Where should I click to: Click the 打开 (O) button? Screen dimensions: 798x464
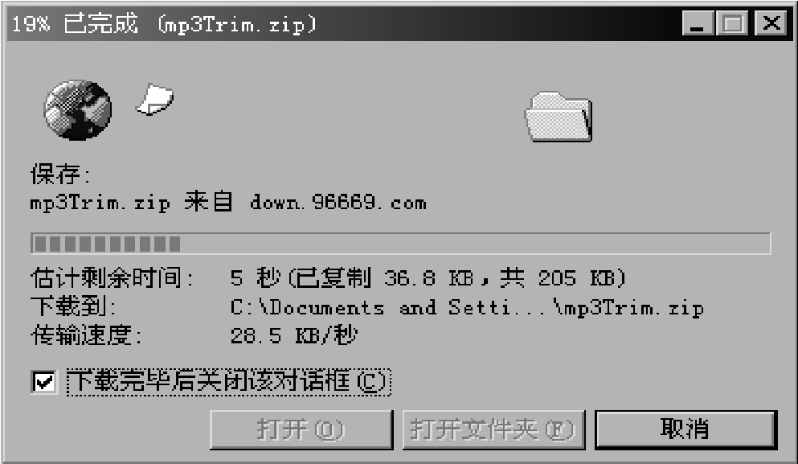click(301, 429)
